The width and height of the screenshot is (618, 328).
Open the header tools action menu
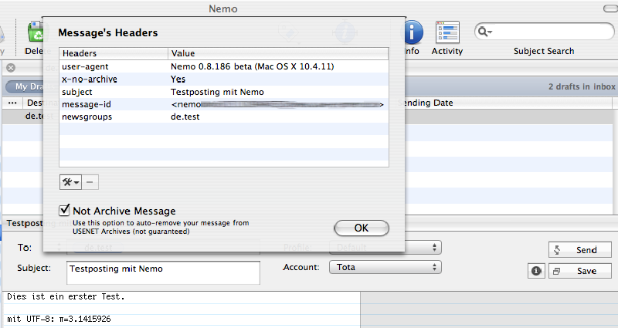70,181
